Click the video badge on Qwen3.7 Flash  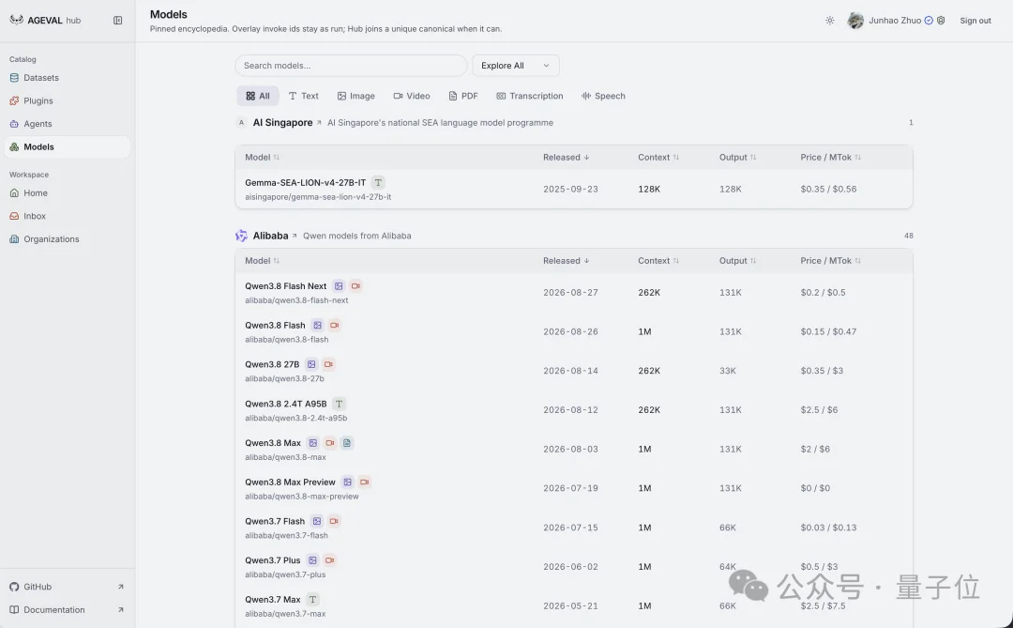tap(334, 521)
